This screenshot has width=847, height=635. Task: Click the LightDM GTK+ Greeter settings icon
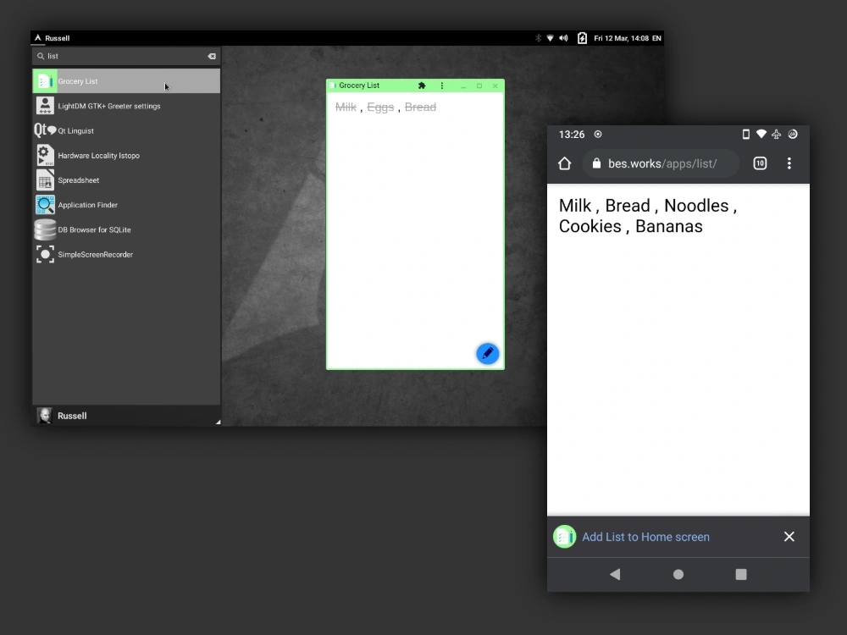(x=45, y=106)
